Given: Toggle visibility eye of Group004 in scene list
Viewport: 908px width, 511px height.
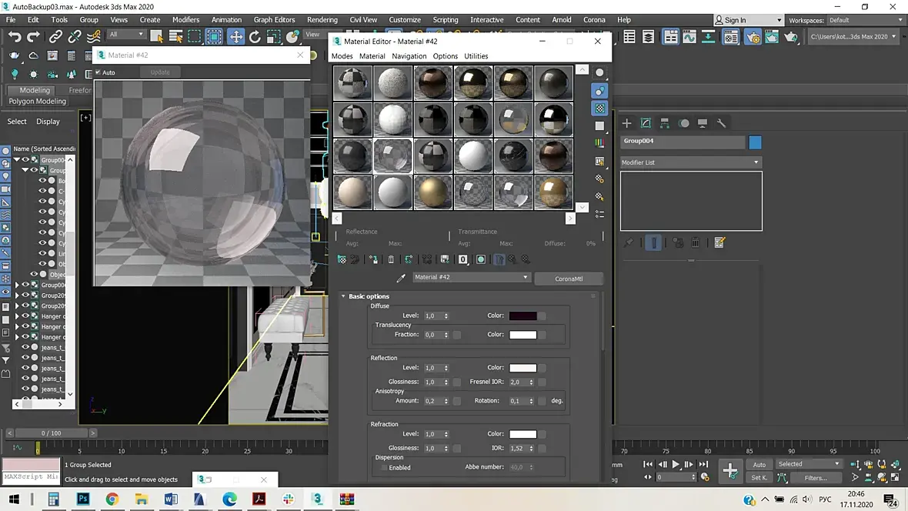Looking at the screenshot, I should click(x=25, y=160).
